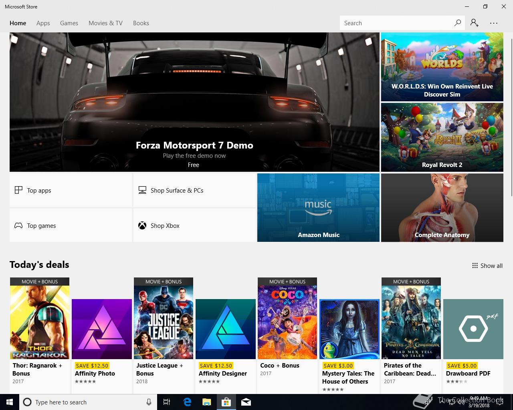Open the Complete Anatomy tile
The image size is (513, 410).
coord(442,207)
